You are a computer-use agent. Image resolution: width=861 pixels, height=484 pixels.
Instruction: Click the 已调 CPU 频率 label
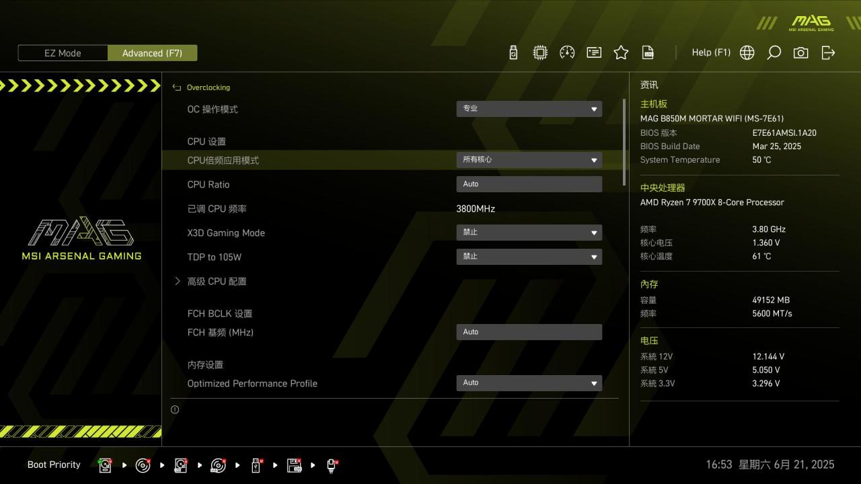pyautogui.click(x=217, y=209)
